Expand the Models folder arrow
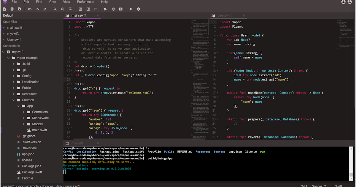Image resolution: width=356 pixels, height=187 pixels. [24, 124]
